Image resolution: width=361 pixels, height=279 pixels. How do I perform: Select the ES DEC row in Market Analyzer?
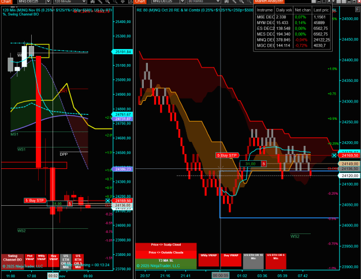click(x=293, y=28)
